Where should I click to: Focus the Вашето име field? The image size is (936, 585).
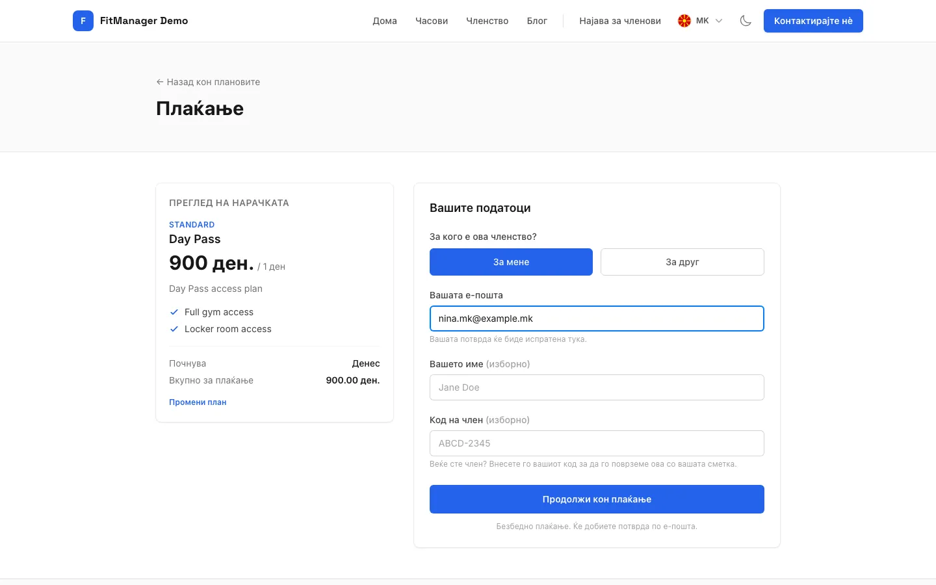pos(597,387)
